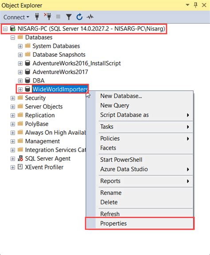Expand the Always On High Availability folder
Image resolution: width=210 pixels, height=255 pixels.
(13, 133)
